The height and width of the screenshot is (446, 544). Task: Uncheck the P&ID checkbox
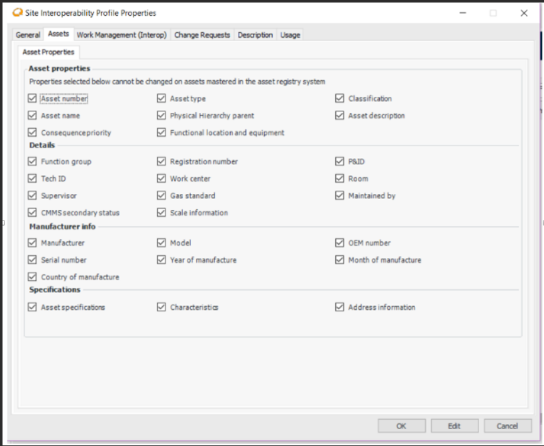click(340, 161)
